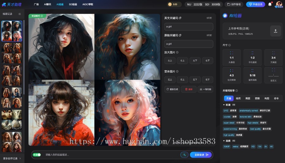285x163 pixels.
Task: Copy the 英文关键词 text
Action: point(180,18)
